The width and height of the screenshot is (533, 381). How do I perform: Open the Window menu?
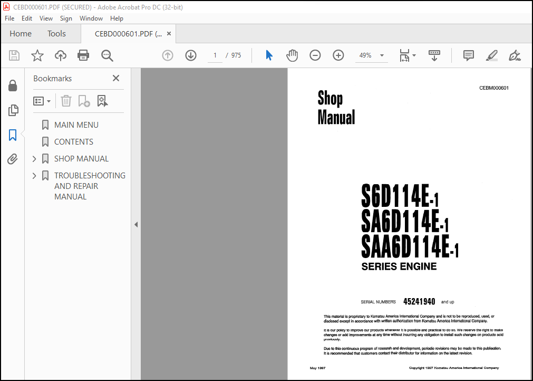coord(91,18)
